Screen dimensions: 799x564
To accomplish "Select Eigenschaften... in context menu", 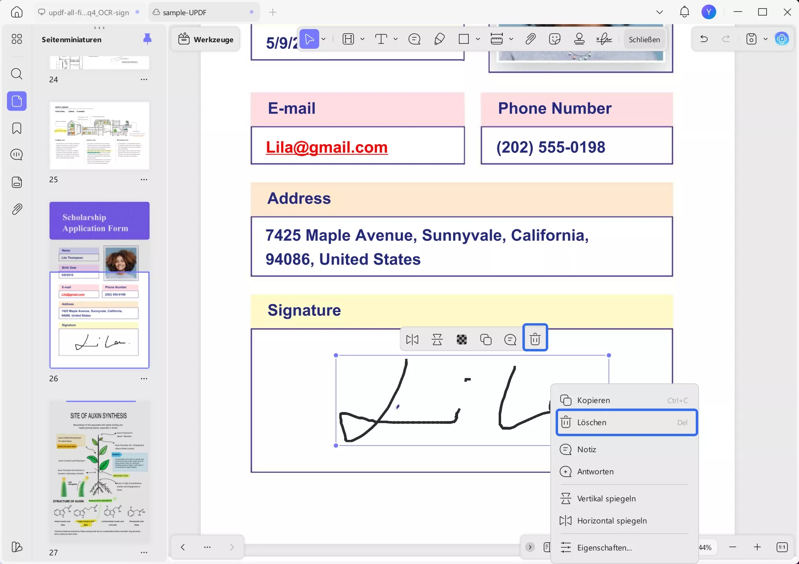I will (x=604, y=548).
